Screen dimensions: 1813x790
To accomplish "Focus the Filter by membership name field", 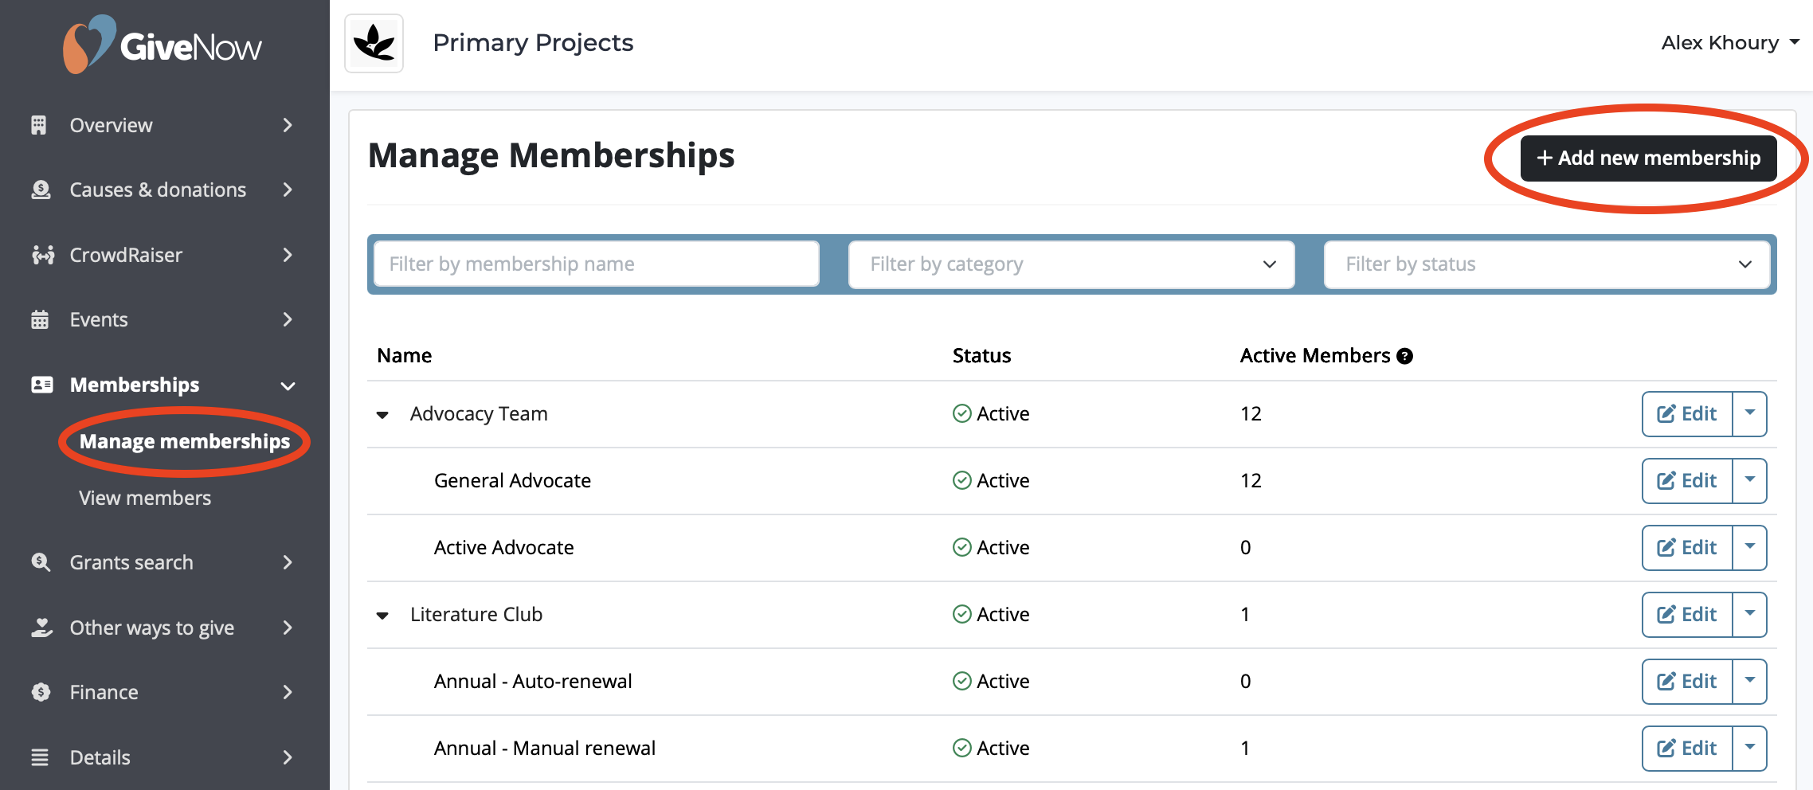I will [597, 264].
